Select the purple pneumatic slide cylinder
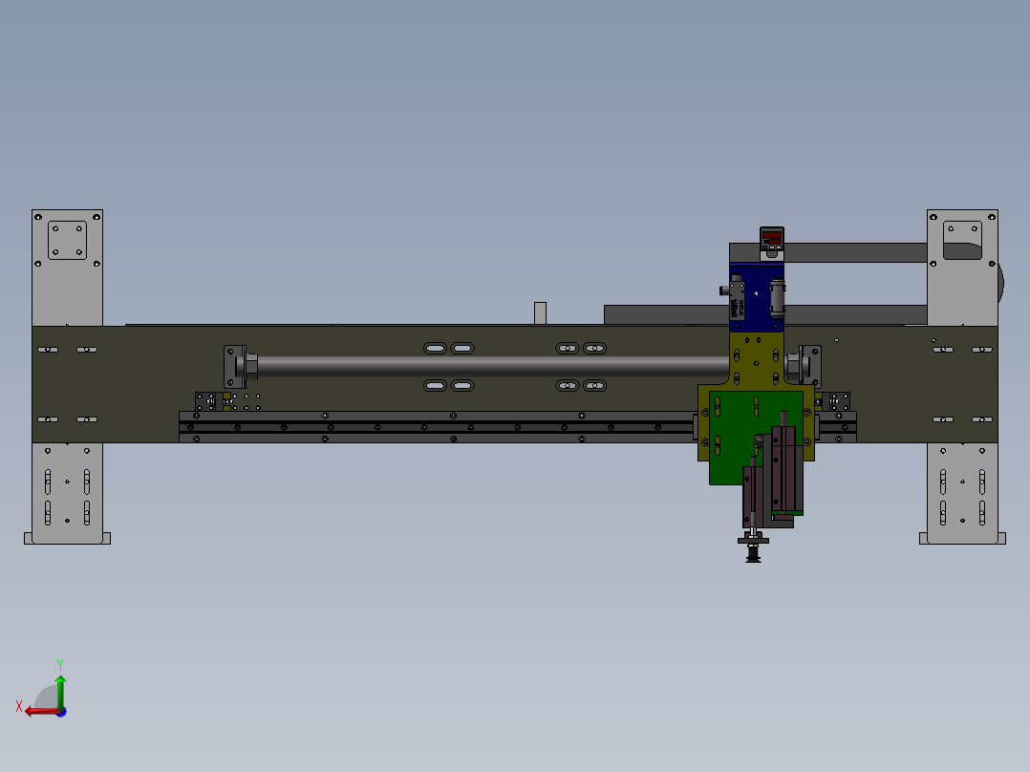The width and height of the screenshot is (1030, 772). coord(785,470)
